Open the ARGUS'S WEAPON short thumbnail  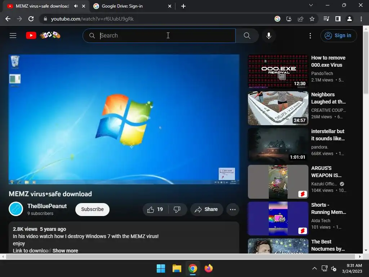pyautogui.click(x=278, y=182)
